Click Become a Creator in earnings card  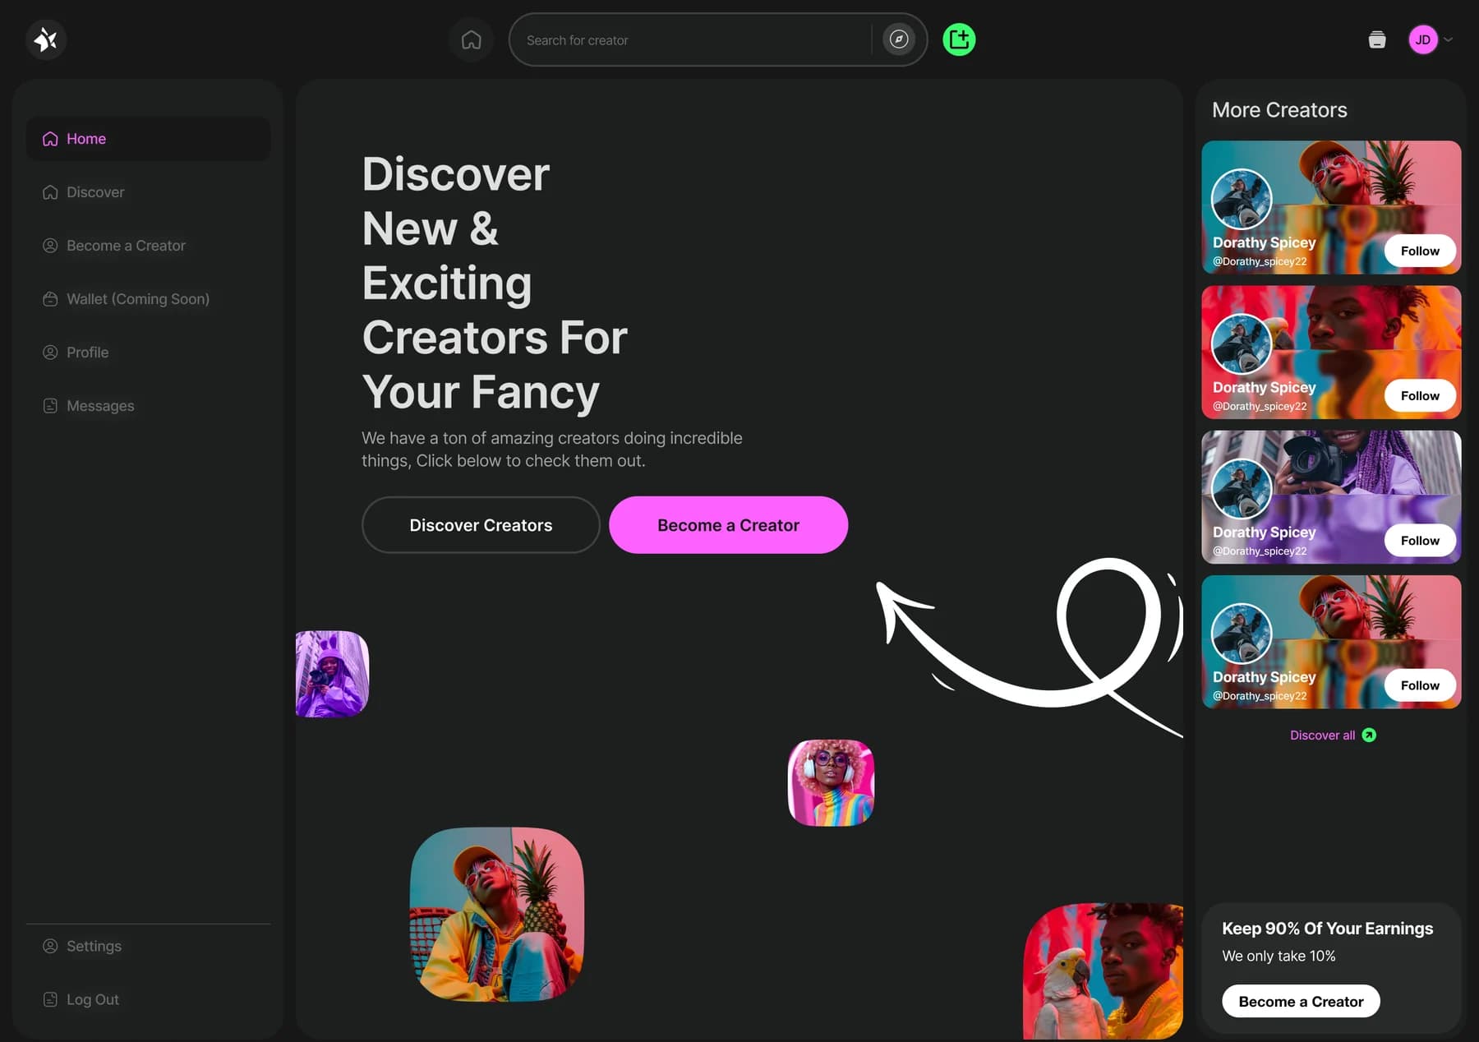pyautogui.click(x=1301, y=1002)
